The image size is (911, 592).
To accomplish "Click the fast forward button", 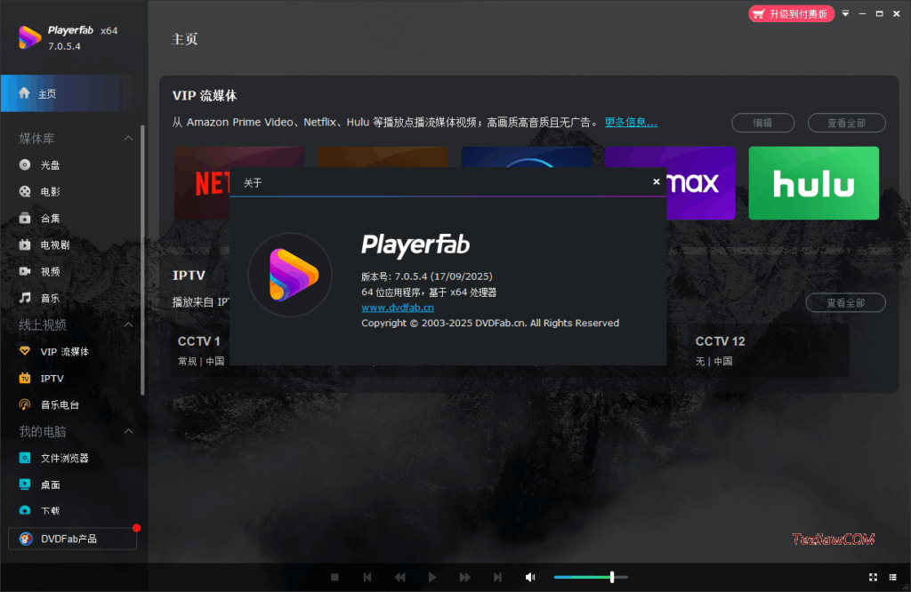I will 464,577.
